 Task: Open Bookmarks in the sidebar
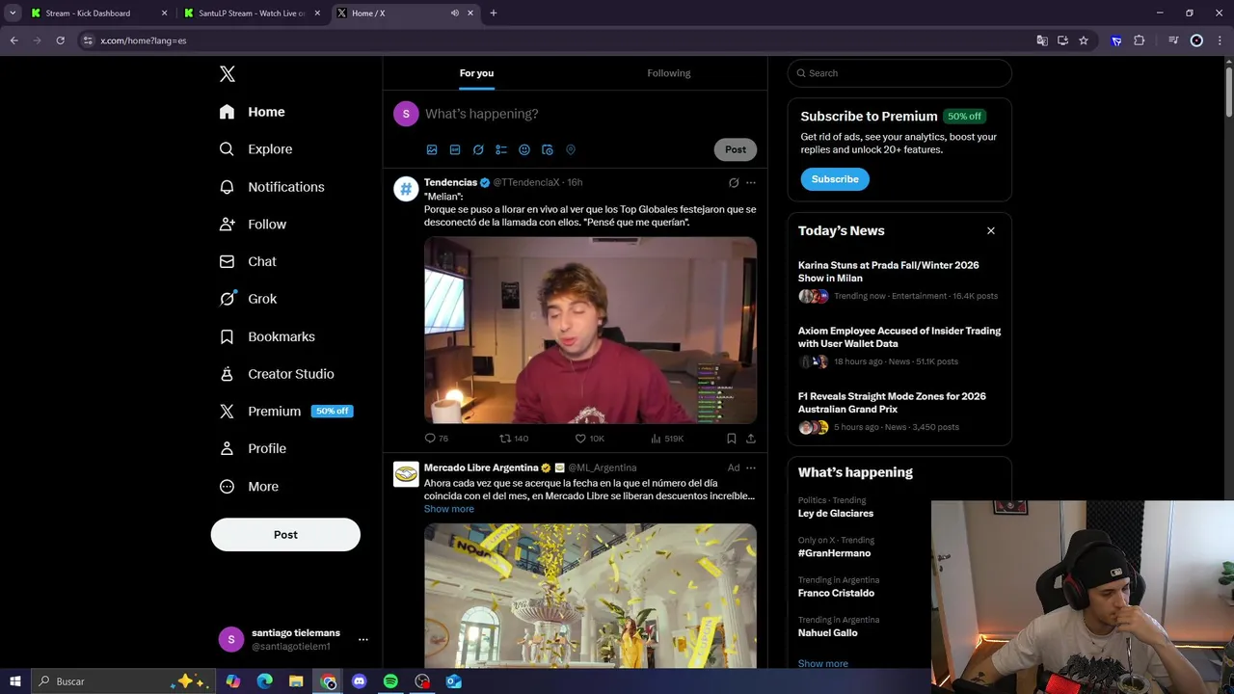click(x=267, y=336)
